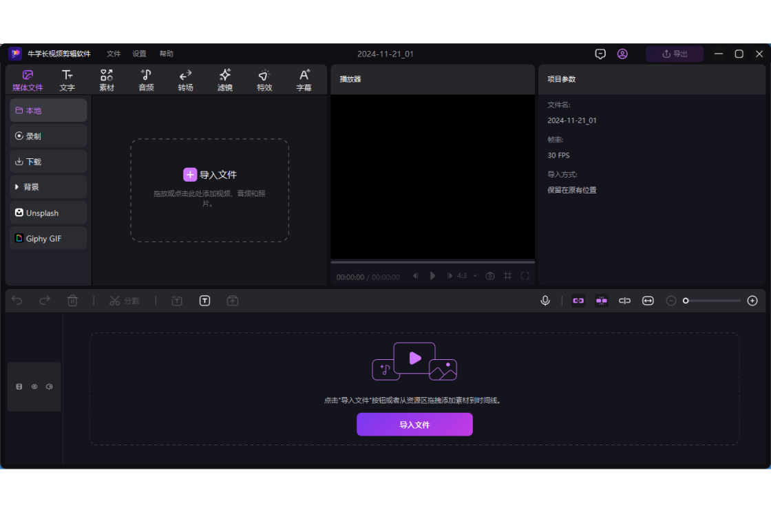Select 本地 in the media sidebar
The width and height of the screenshot is (771, 523).
[48, 111]
